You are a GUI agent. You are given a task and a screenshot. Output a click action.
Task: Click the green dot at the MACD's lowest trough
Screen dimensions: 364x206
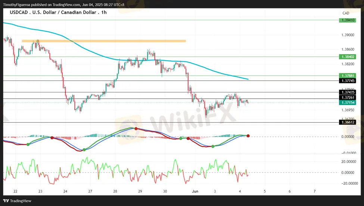84,150
